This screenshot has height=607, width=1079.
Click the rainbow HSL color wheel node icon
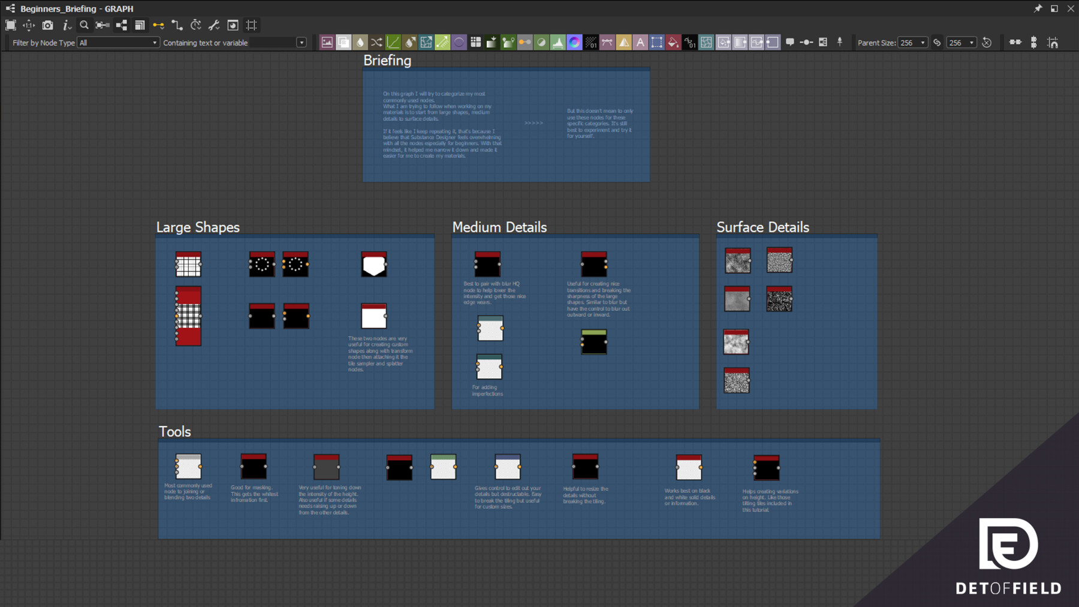click(x=575, y=42)
